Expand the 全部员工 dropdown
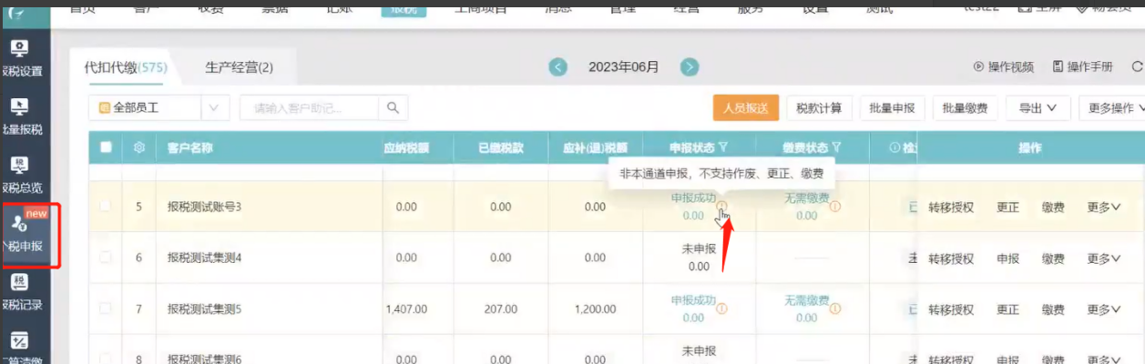This screenshot has height=364, width=1145. pyautogui.click(x=213, y=107)
